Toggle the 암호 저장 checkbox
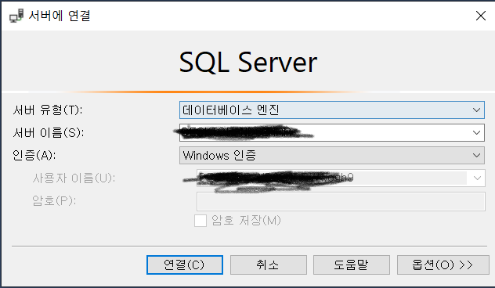 [201, 221]
